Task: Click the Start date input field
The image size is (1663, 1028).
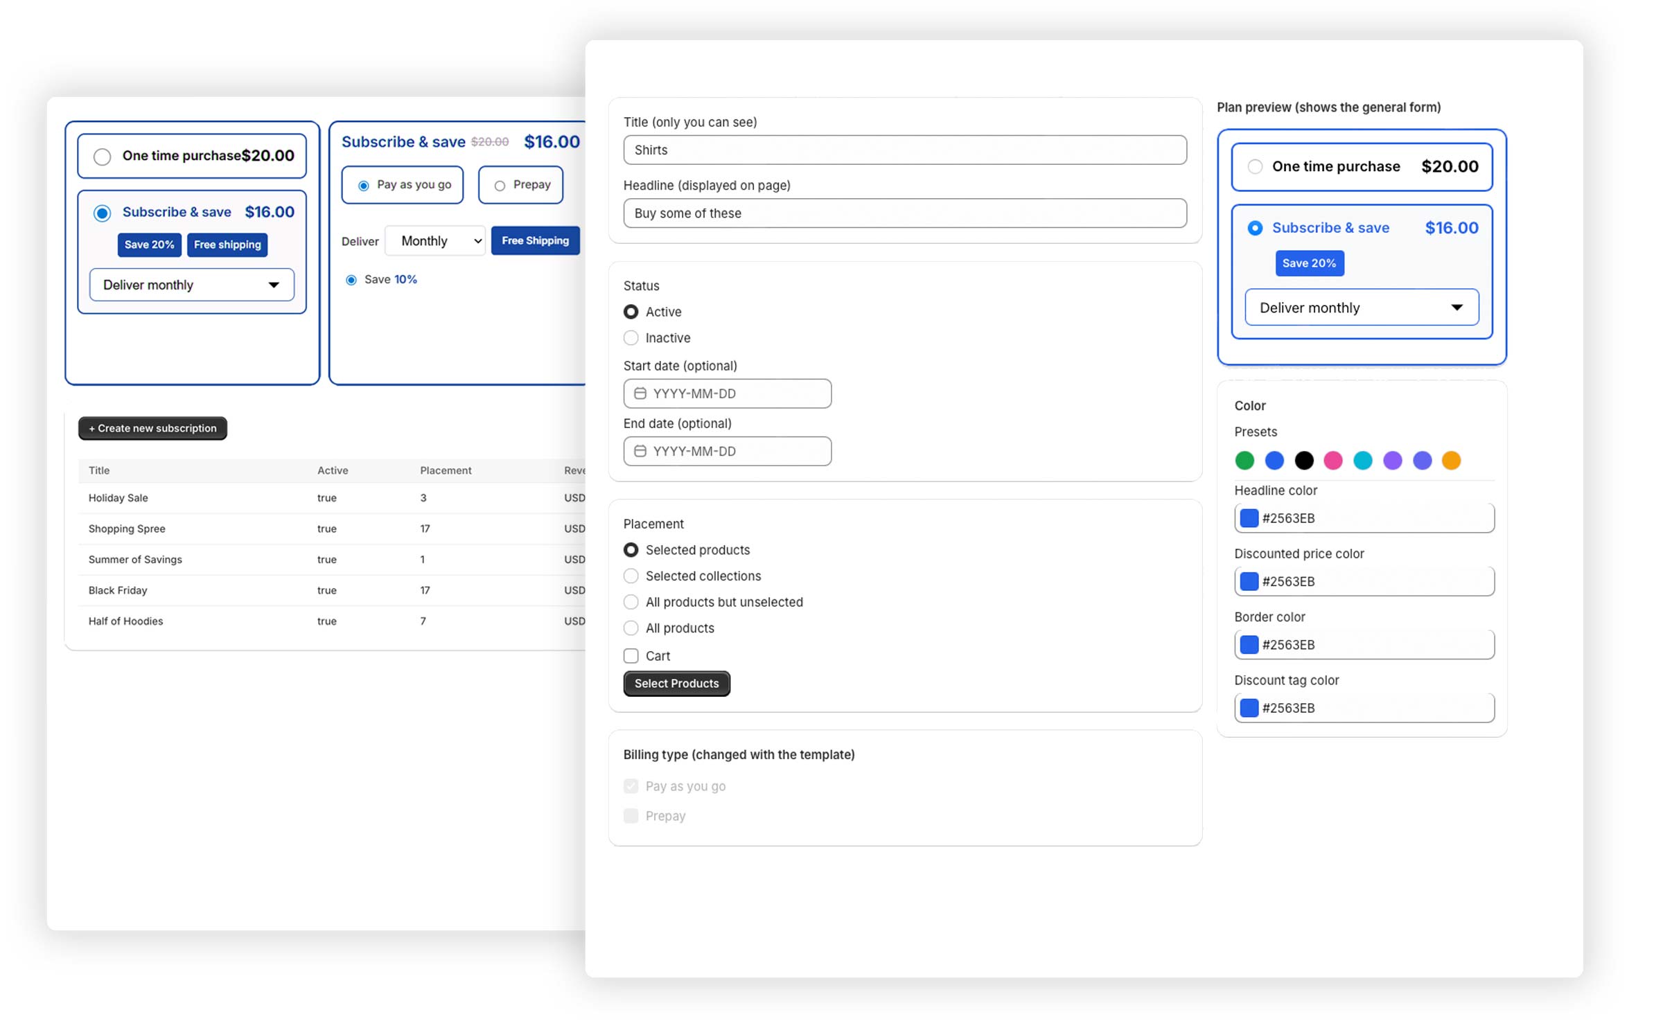Action: [727, 393]
